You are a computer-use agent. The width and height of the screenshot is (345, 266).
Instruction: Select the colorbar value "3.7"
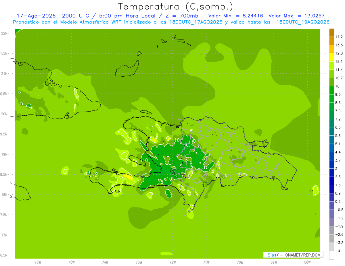pyautogui.click(x=338, y=160)
